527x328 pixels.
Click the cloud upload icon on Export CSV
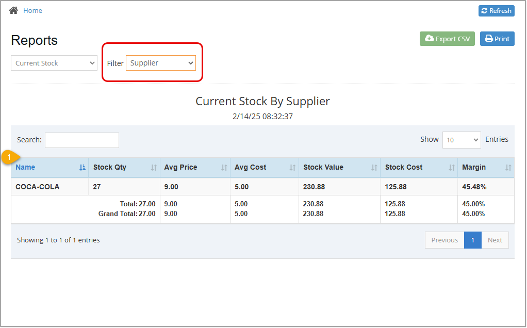pyautogui.click(x=429, y=39)
